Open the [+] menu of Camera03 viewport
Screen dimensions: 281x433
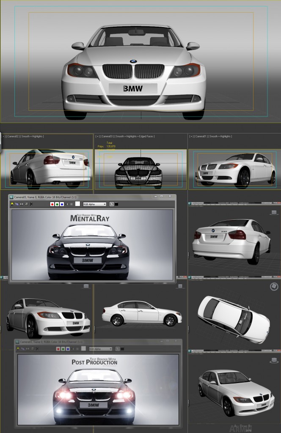point(97,137)
